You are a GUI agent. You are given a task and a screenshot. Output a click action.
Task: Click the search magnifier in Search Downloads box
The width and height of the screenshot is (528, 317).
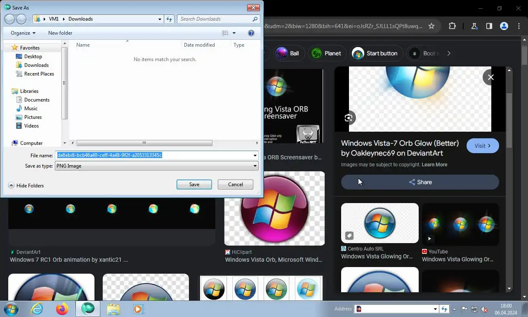pyautogui.click(x=255, y=19)
